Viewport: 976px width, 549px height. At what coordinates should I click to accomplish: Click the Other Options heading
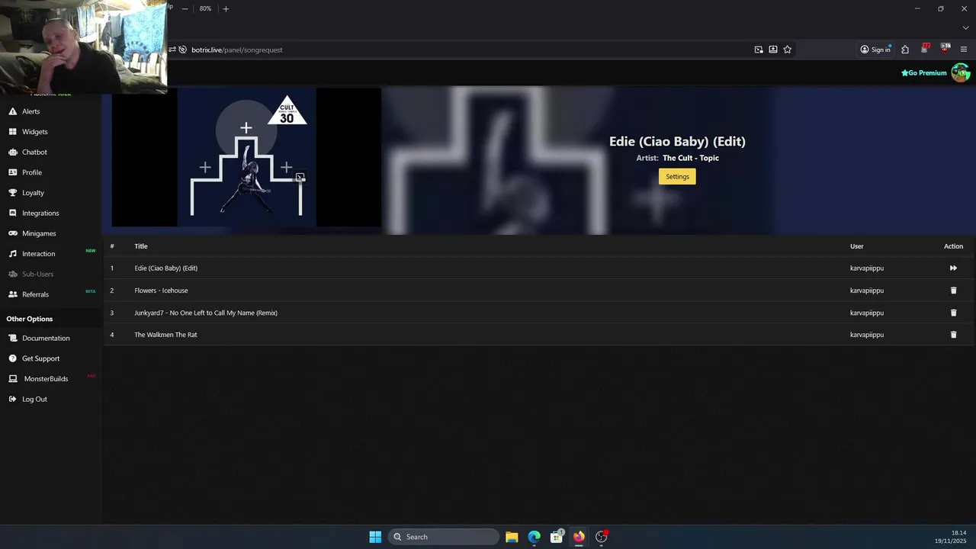(30, 319)
